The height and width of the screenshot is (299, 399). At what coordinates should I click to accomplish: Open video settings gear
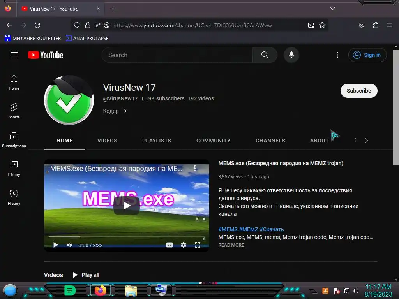(x=184, y=245)
